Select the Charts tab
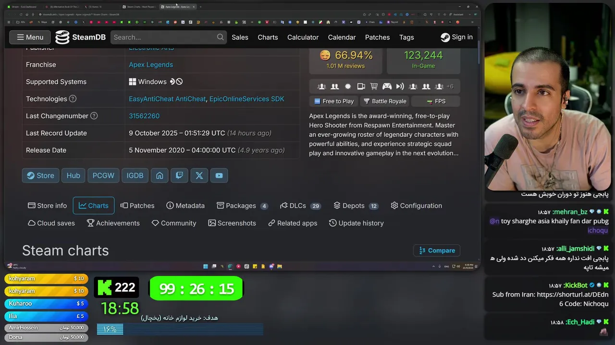The image size is (615, 345). 94,206
